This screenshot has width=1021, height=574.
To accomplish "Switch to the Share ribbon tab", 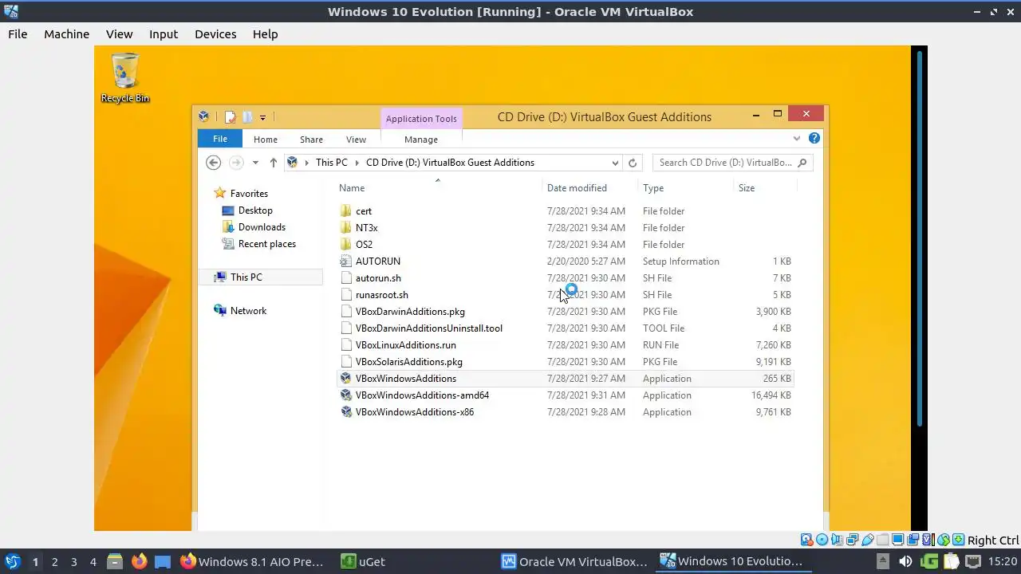I will (x=311, y=140).
